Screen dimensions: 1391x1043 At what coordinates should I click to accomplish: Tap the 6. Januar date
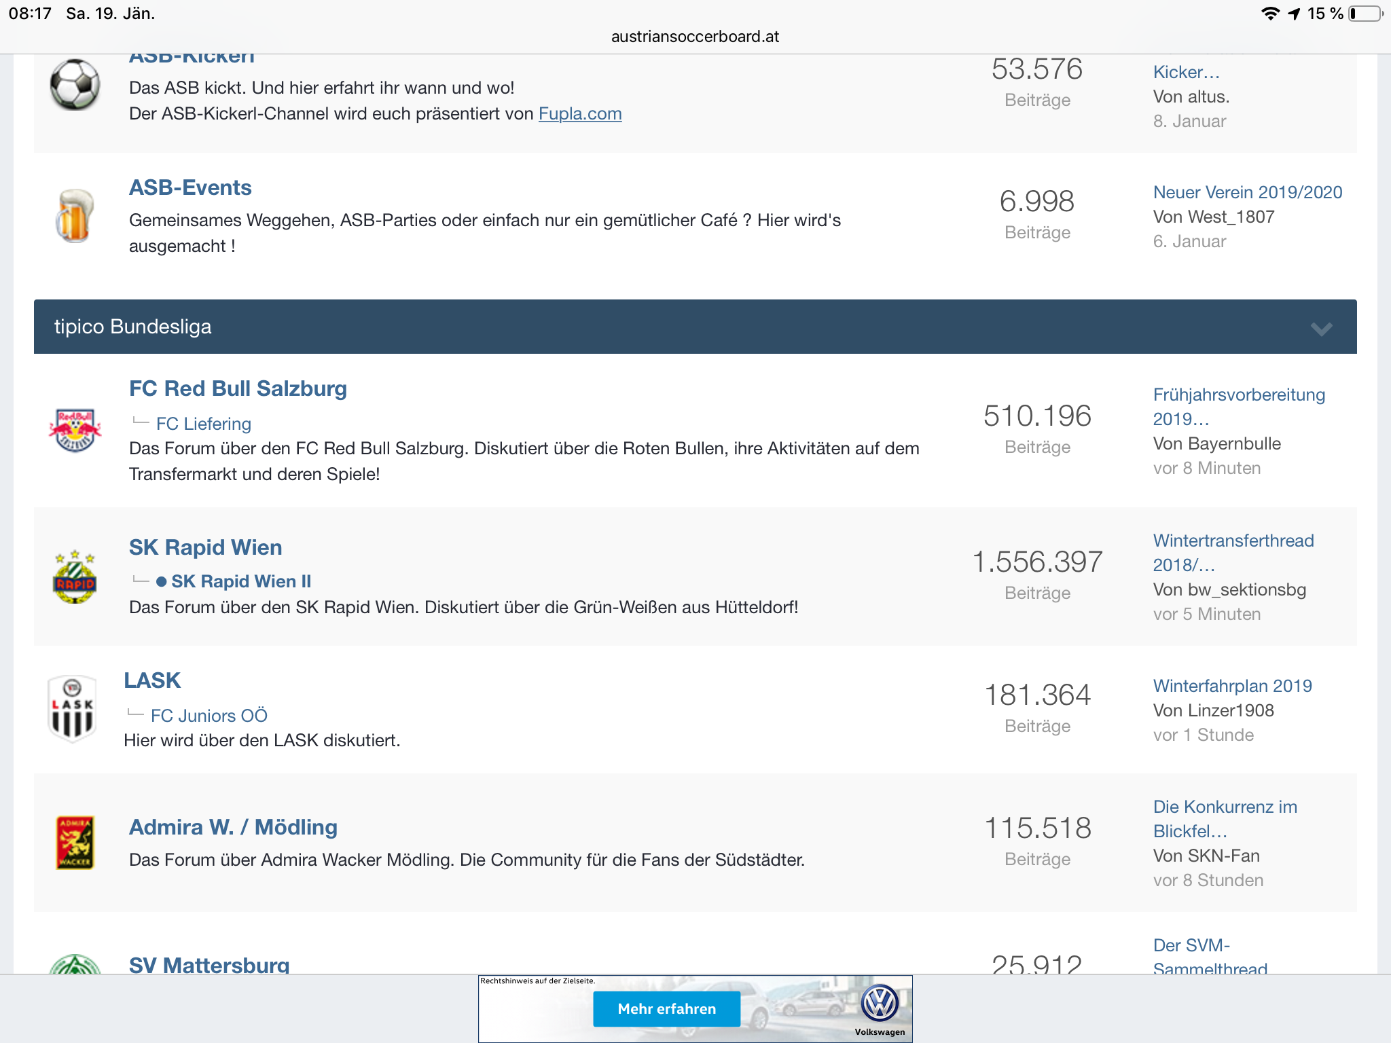click(1189, 241)
